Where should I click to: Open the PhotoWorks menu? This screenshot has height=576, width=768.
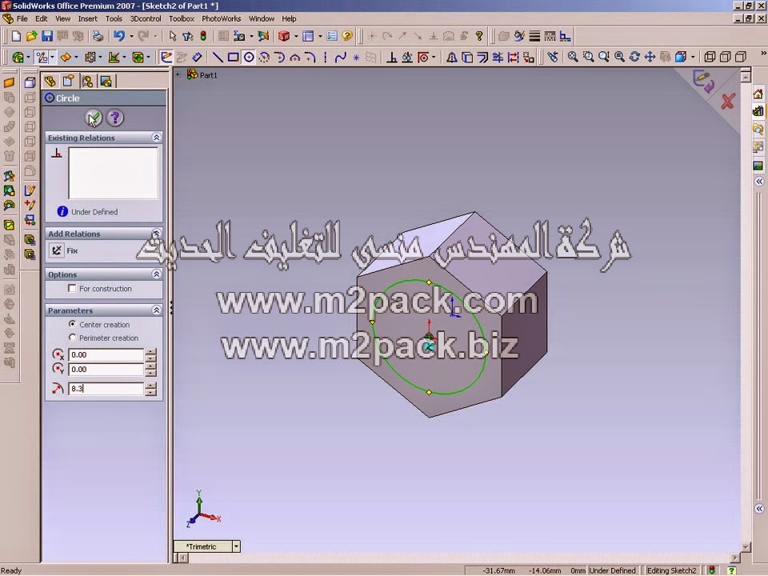[x=222, y=18]
